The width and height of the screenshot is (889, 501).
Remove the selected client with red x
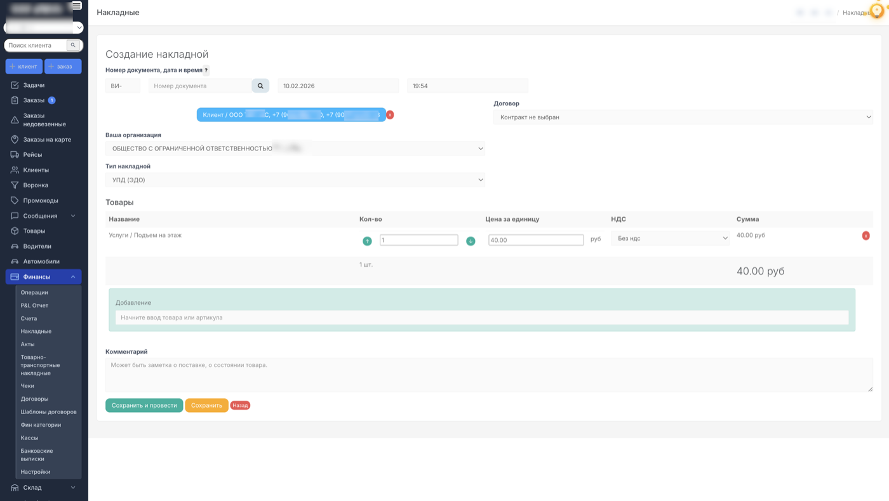[x=390, y=115]
